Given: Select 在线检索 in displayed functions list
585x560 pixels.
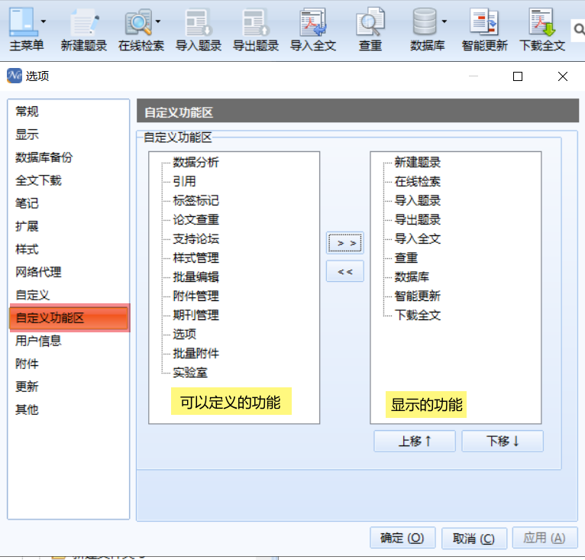Looking at the screenshot, I should pos(418,181).
